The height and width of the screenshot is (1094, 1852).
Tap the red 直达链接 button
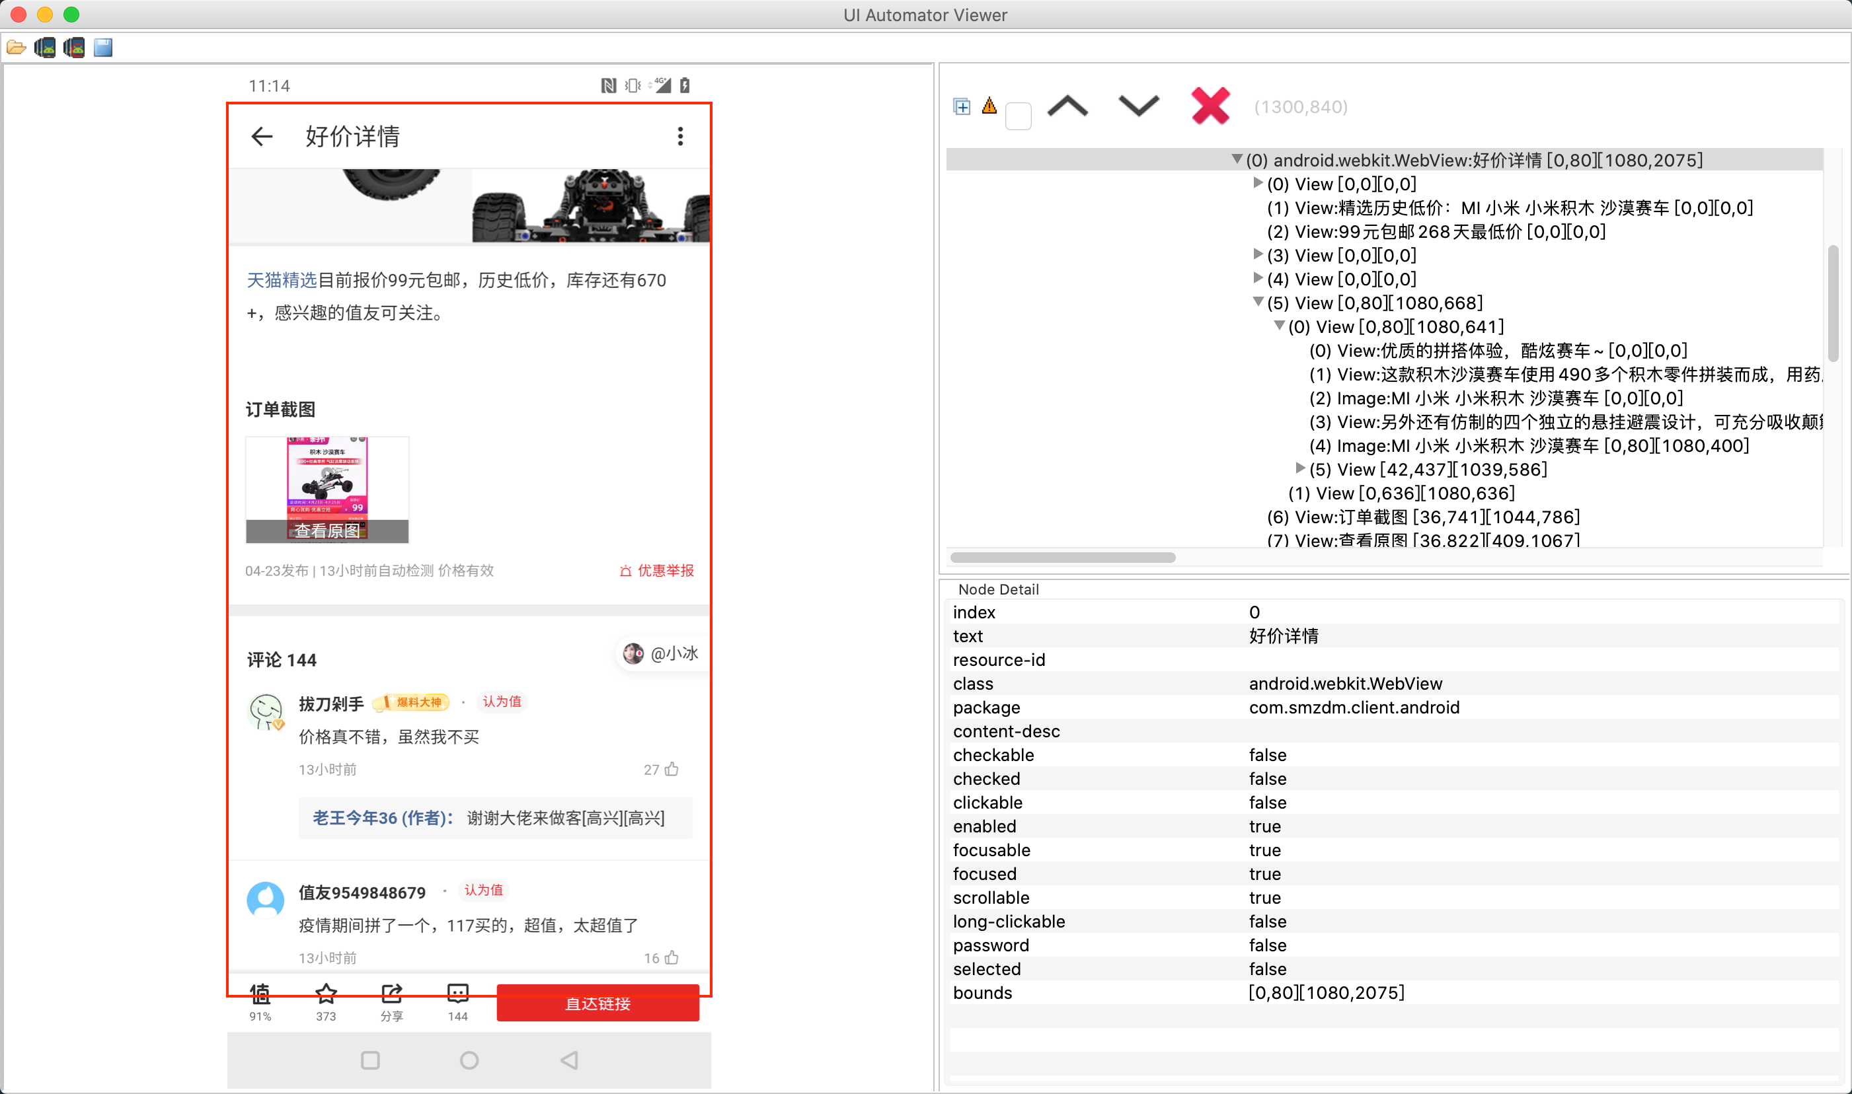pyautogui.click(x=598, y=1003)
